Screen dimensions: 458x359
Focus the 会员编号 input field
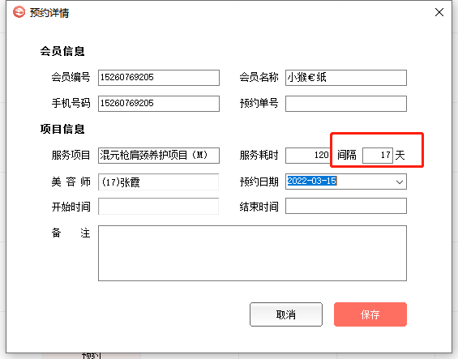tap(159, 78)
